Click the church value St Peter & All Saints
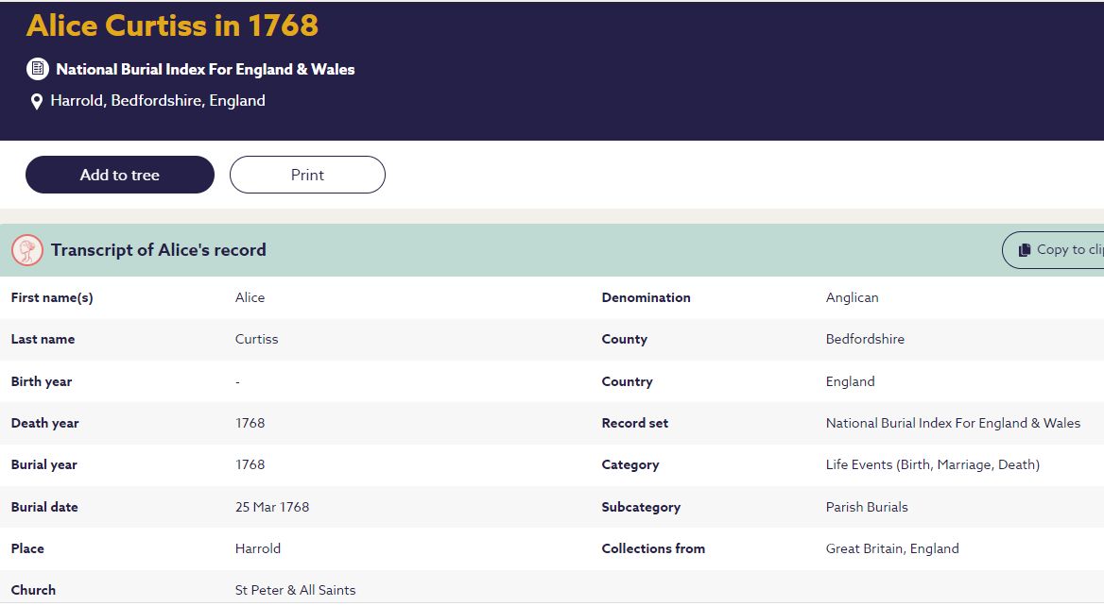1104x606 pixels. click(295, 590)
